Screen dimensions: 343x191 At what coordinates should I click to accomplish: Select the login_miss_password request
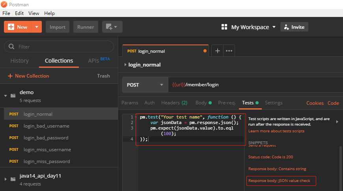(x=61, y=161)
